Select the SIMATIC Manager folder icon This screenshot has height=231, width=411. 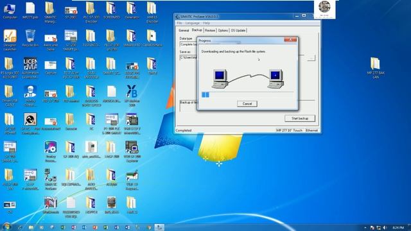pyautogui.click(x=50, y=13)
